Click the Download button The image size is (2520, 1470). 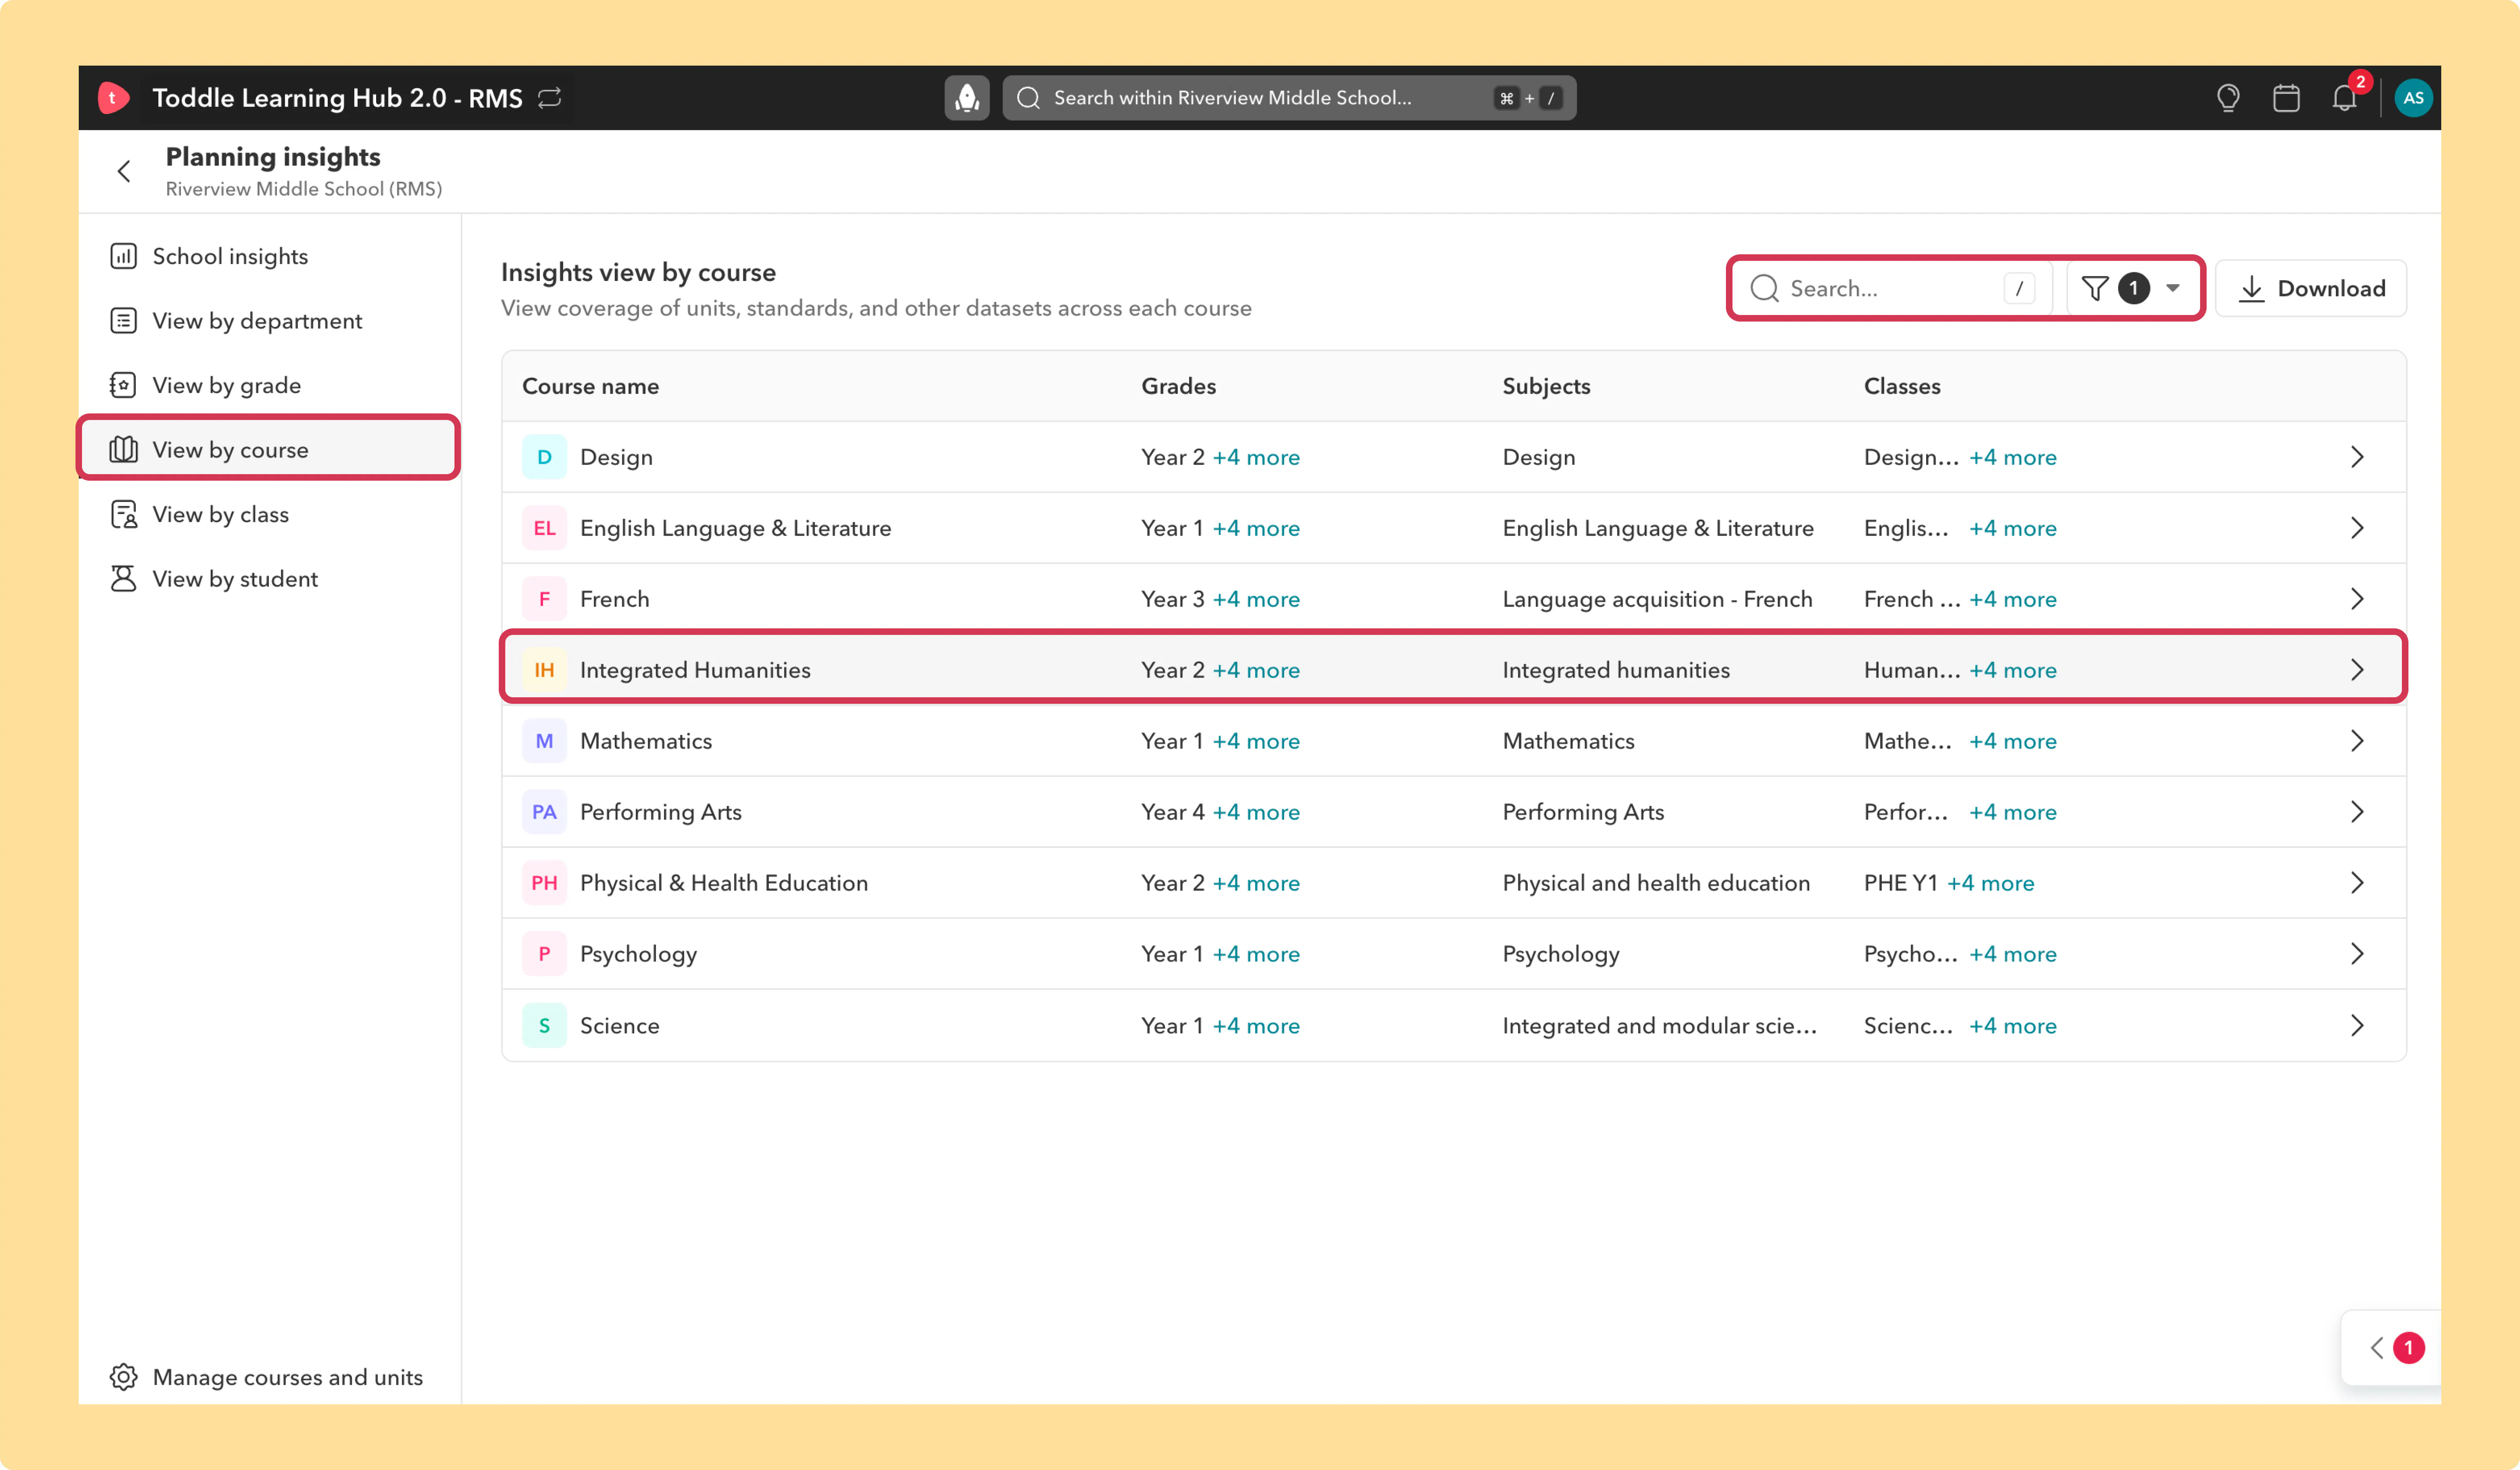click(2311, 288)
